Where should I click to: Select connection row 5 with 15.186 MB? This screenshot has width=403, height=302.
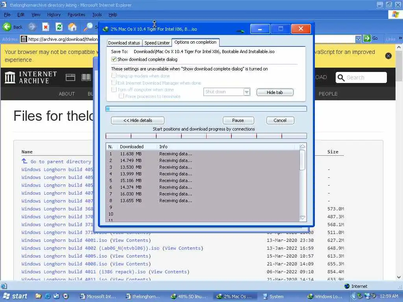coord(203,180)
